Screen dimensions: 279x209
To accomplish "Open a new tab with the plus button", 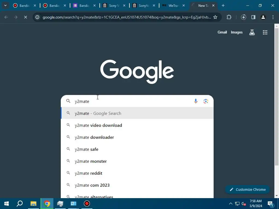I will pyautogui.click(x=223, y=5).
